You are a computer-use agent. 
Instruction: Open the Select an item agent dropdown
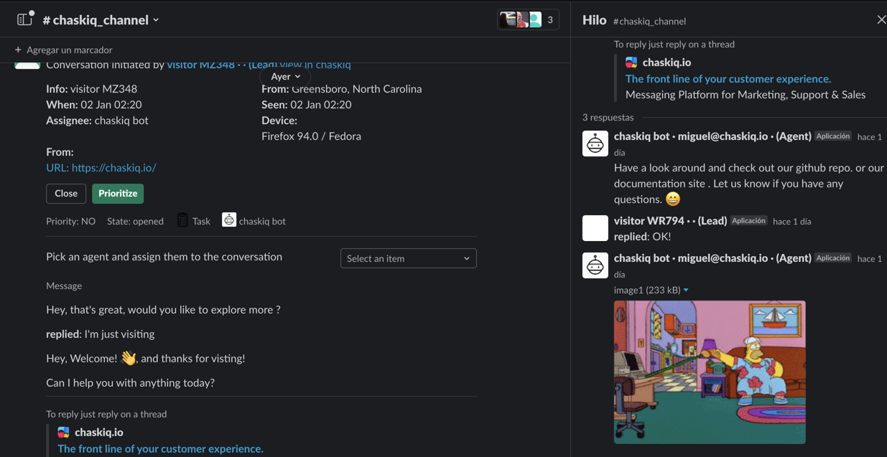pyautogui.click(x=408, y=258)
